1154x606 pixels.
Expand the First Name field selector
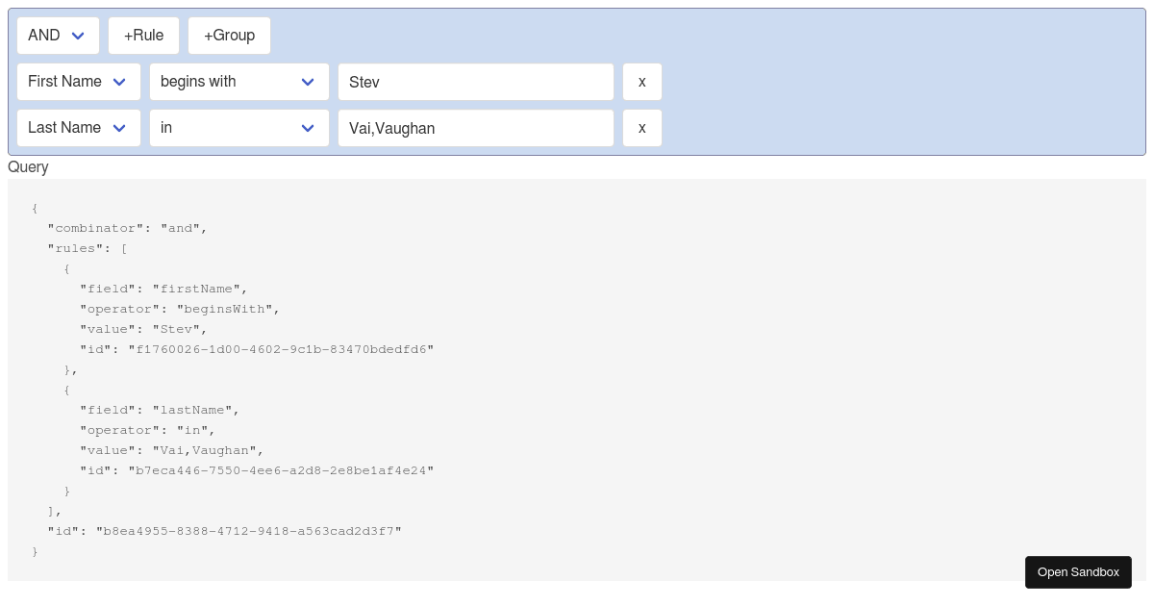(x=79, y=82)
